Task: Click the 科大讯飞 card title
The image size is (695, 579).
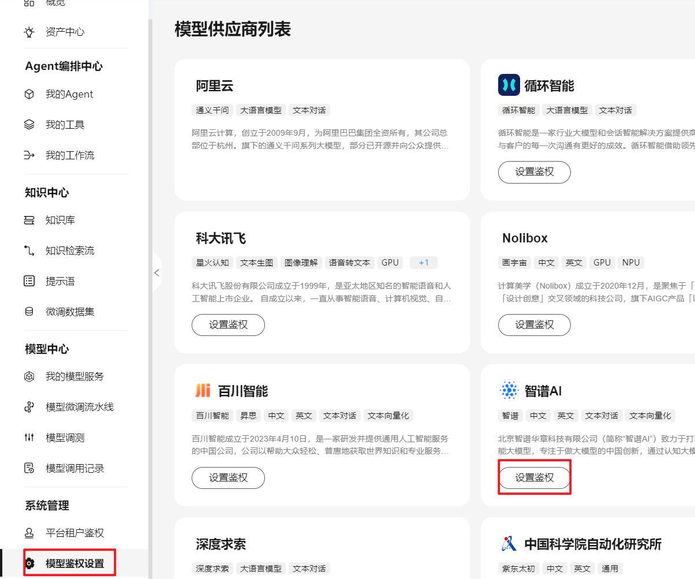Action: pos(221,238)
